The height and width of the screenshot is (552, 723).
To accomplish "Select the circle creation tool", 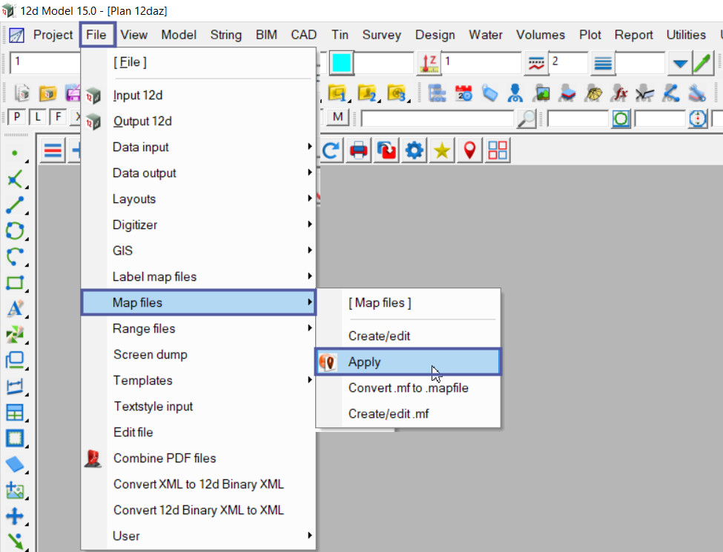I will (x=15, y=230).
